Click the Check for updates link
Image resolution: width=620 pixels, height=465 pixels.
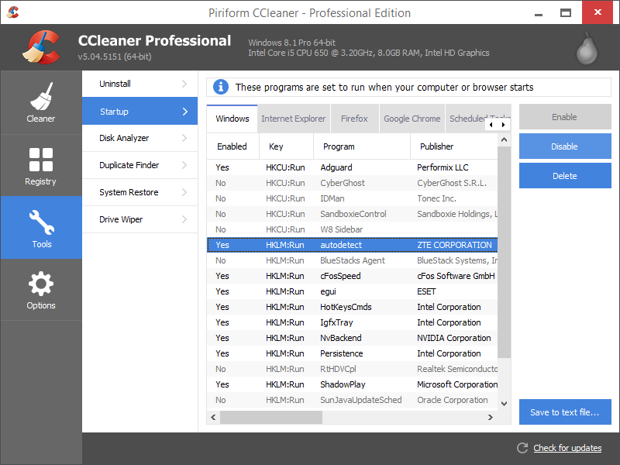(x=567, y=448)
